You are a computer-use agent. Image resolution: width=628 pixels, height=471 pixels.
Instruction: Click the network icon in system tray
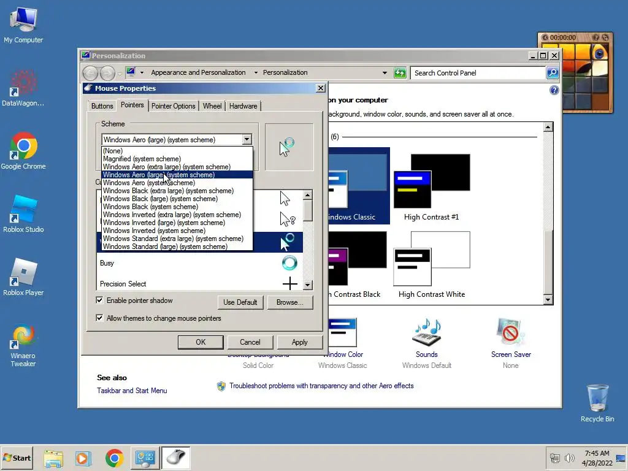(x=555, y=458)
